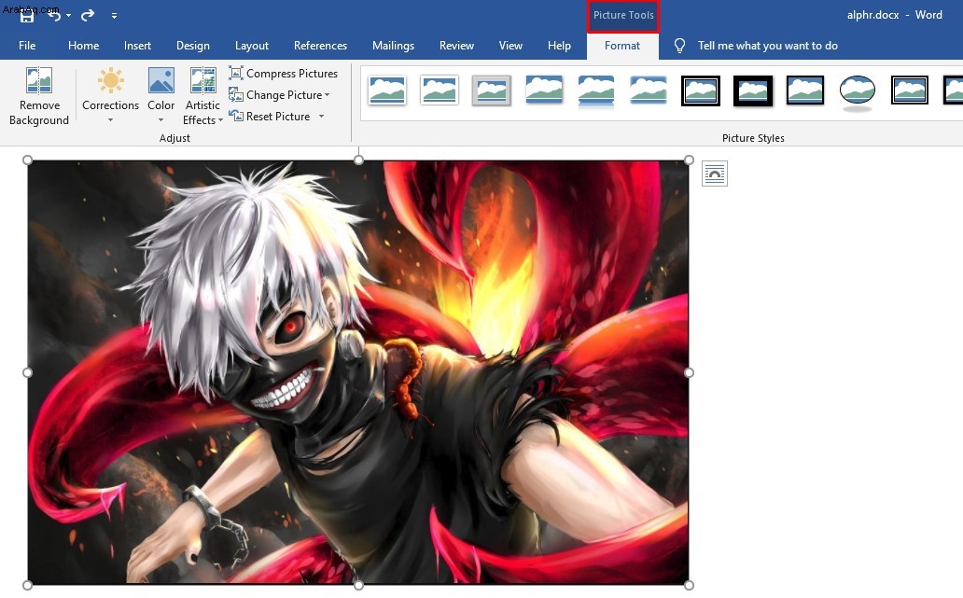Apply the Simple Frame White picture style

point(387,90)
